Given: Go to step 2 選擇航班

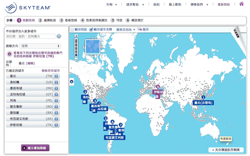Looking at the screenshot, I should point(47,20).
